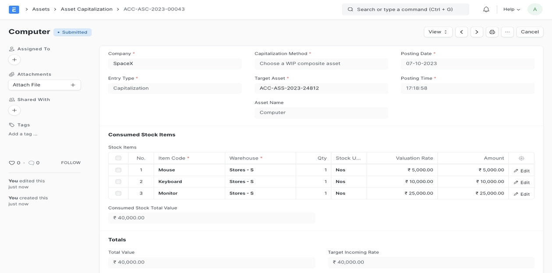Image resolution: width=552 pixels, height=273 pixels.
Task: Go to Asset Capitalization breadcrumb
Action: 86,9
